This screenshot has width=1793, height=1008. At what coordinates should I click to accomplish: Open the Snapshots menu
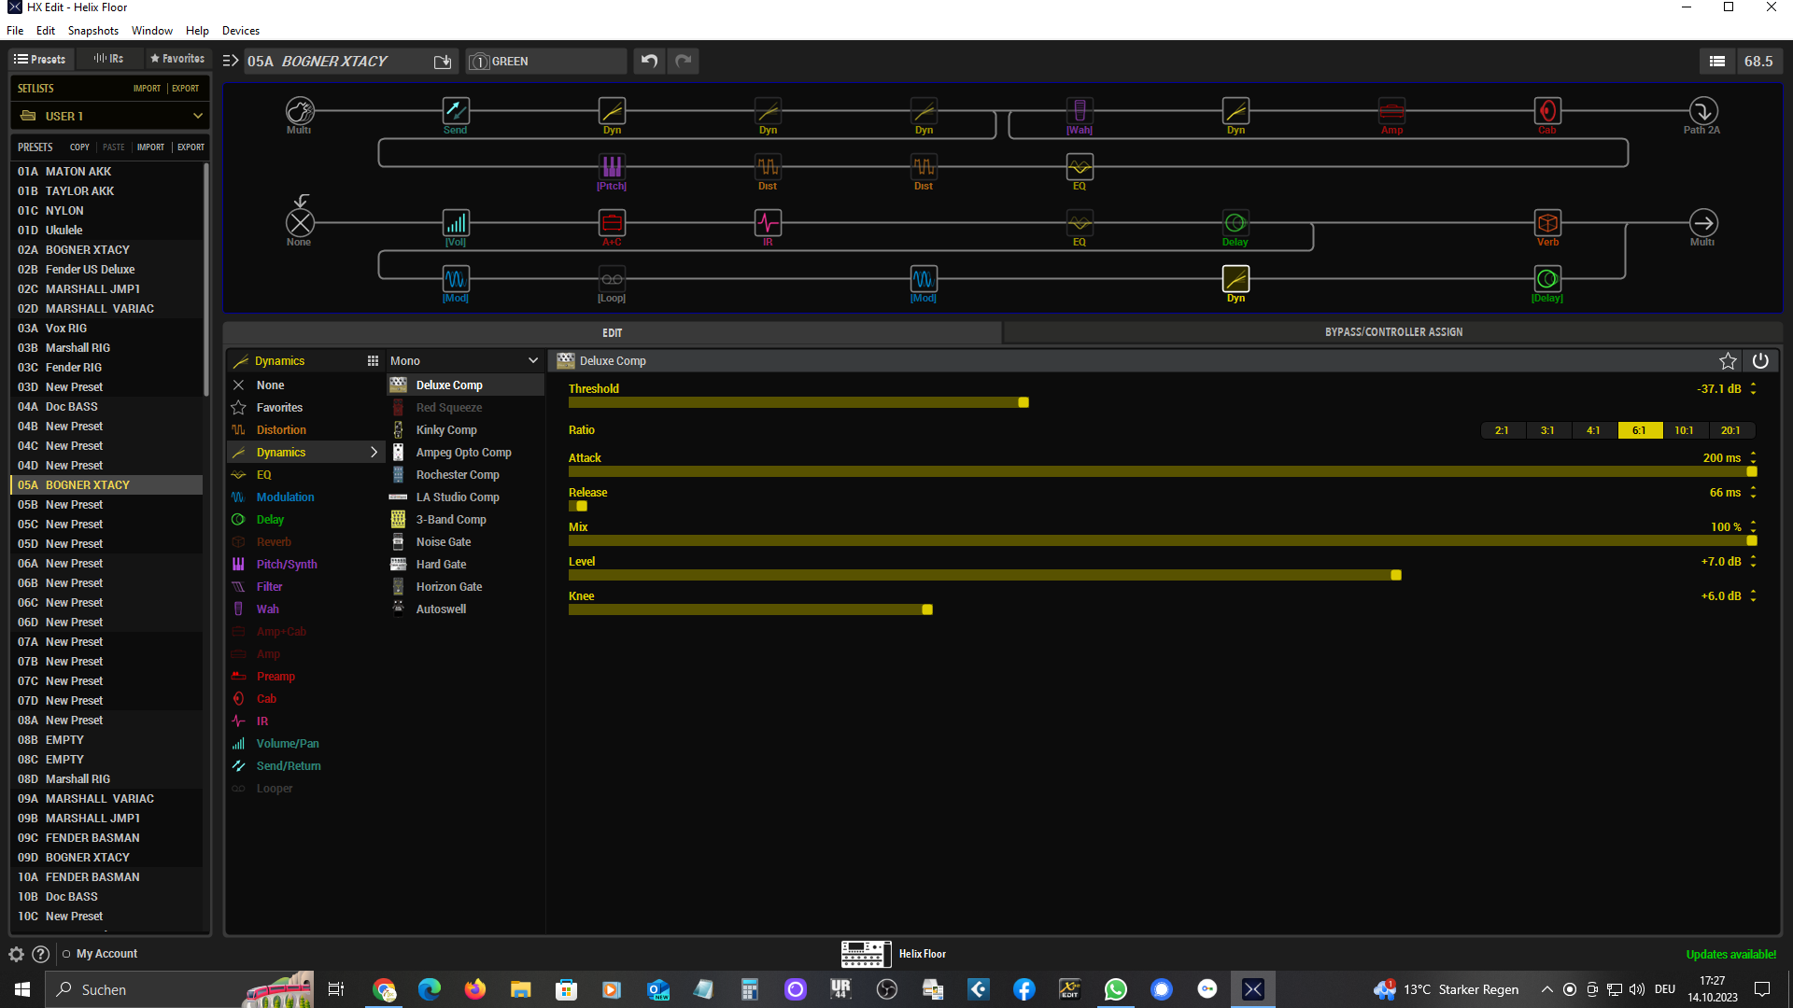point(92,31)
